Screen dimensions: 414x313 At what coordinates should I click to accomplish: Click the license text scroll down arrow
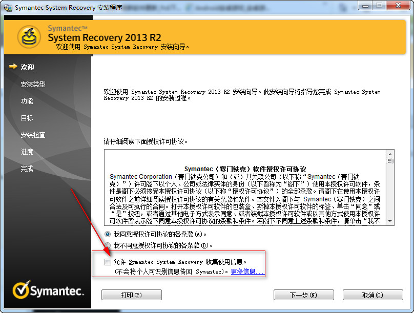point(390,221)
